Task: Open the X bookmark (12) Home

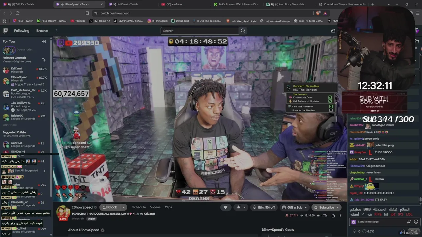Action: coord(100,21)
